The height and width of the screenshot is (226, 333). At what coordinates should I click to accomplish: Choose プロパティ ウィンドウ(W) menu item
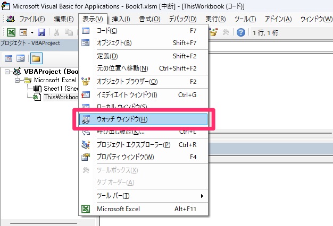(x=143, y=157)
